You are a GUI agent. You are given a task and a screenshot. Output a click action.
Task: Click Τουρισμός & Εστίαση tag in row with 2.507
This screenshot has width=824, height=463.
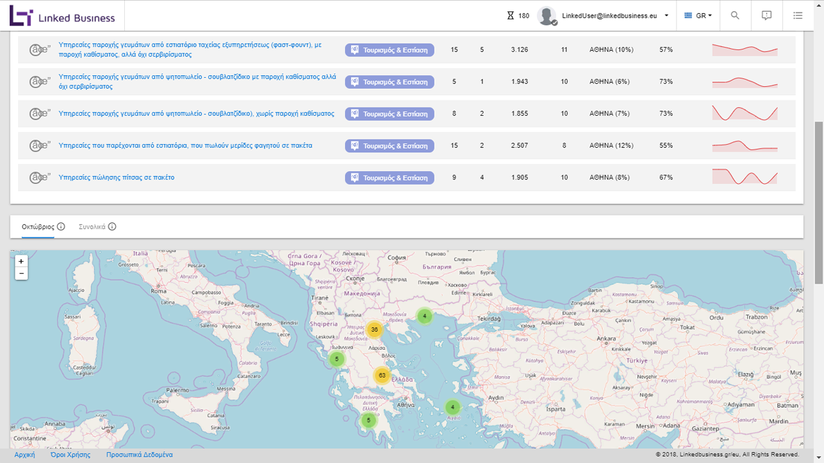[x=389, y=146]
